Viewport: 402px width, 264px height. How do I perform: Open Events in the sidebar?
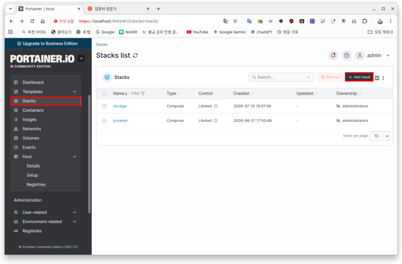pyautogui.click(x=46, y=148)
